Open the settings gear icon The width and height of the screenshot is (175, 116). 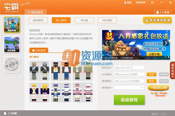(152, 2)
